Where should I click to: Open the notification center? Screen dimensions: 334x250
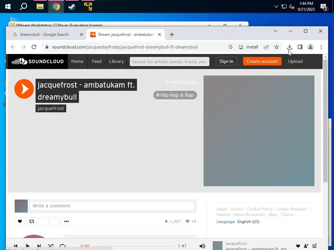click(x=324, y=7)
